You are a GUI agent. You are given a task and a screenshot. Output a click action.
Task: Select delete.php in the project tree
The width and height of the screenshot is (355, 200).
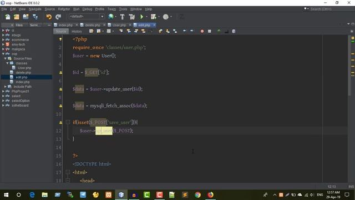23,73
